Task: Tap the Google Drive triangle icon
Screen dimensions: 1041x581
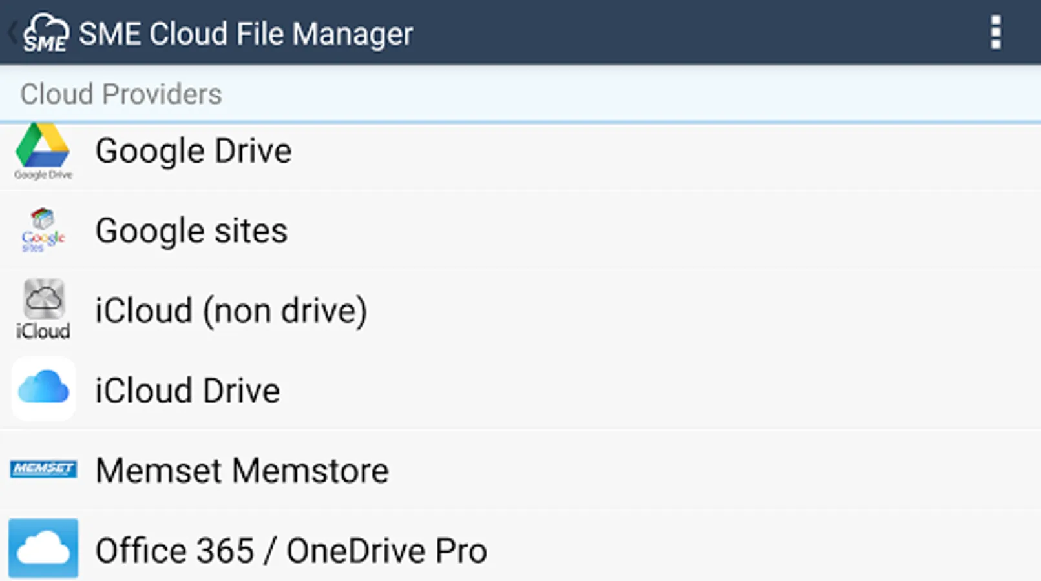Action: pos(43,147)
